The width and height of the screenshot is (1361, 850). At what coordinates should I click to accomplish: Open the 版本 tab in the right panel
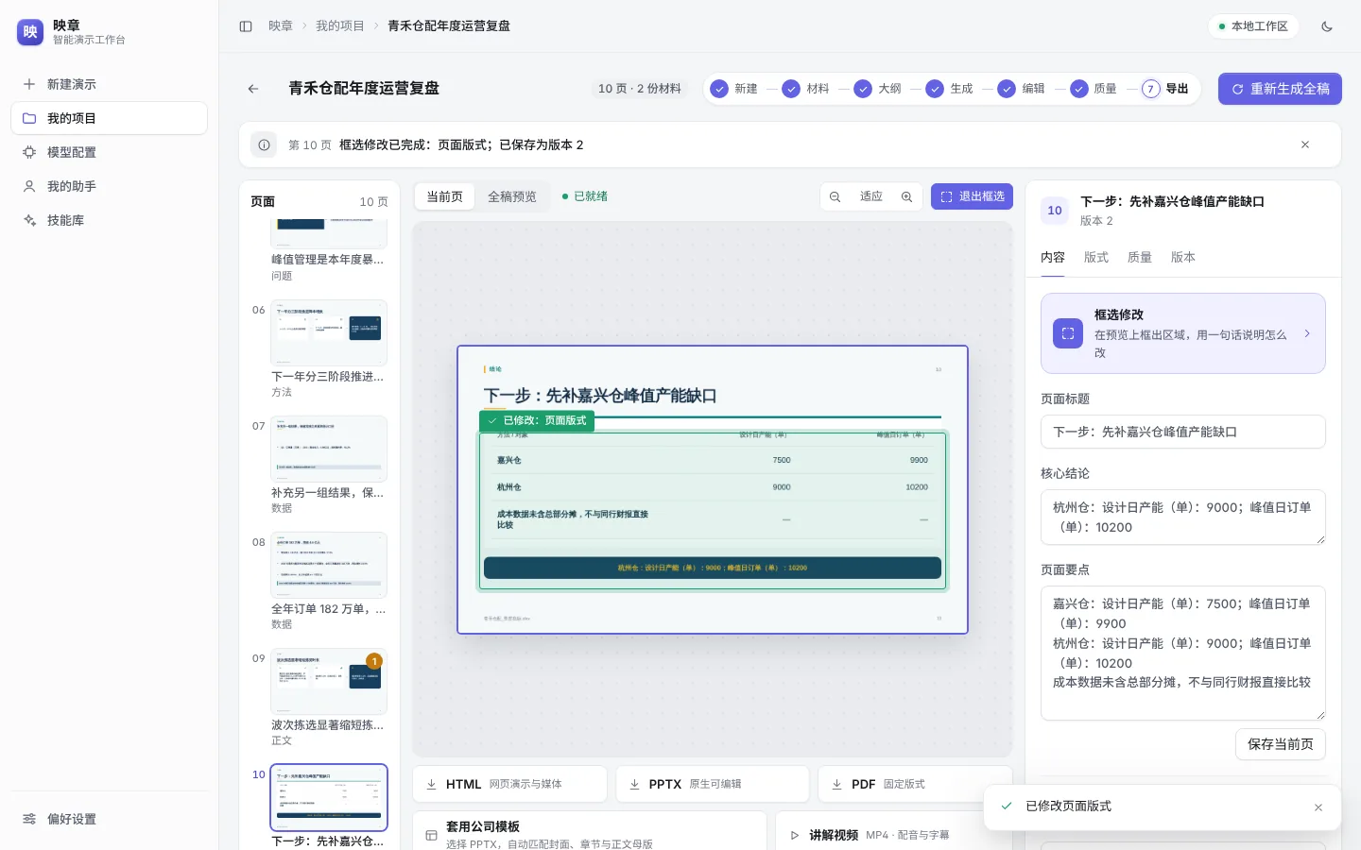point(1183,257)
